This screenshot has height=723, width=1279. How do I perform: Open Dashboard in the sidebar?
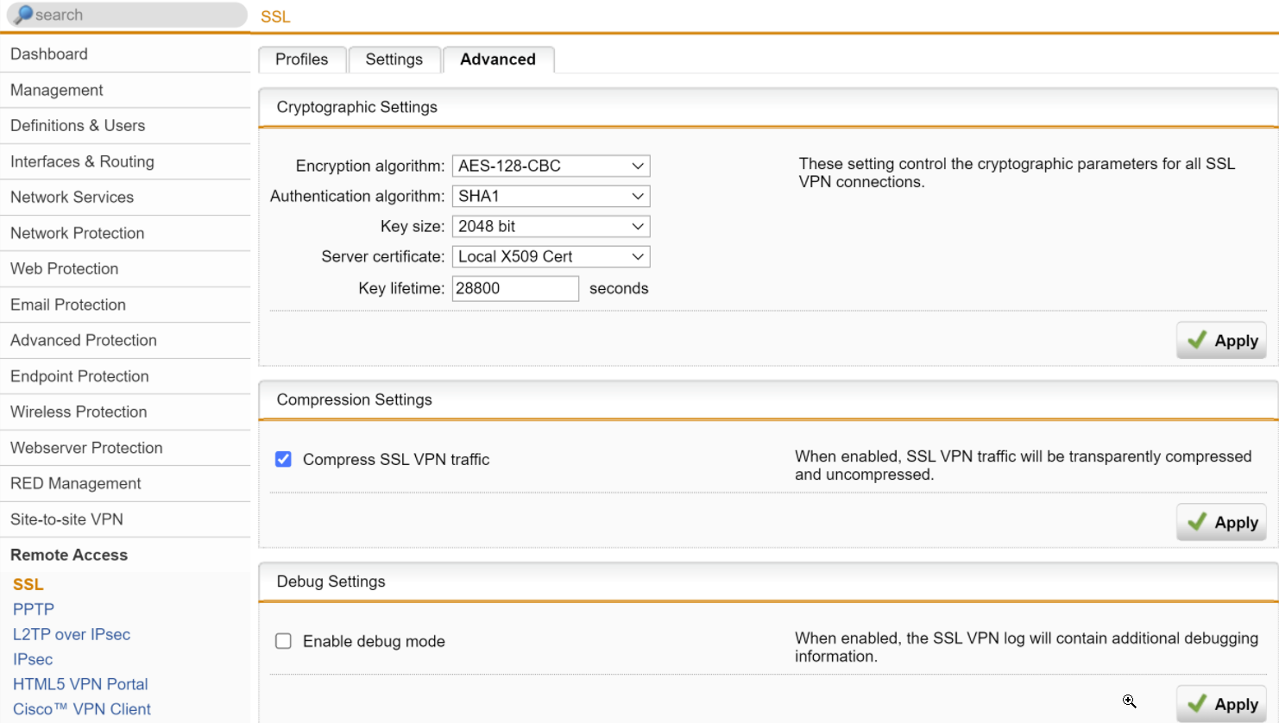[x=49, y=54]
